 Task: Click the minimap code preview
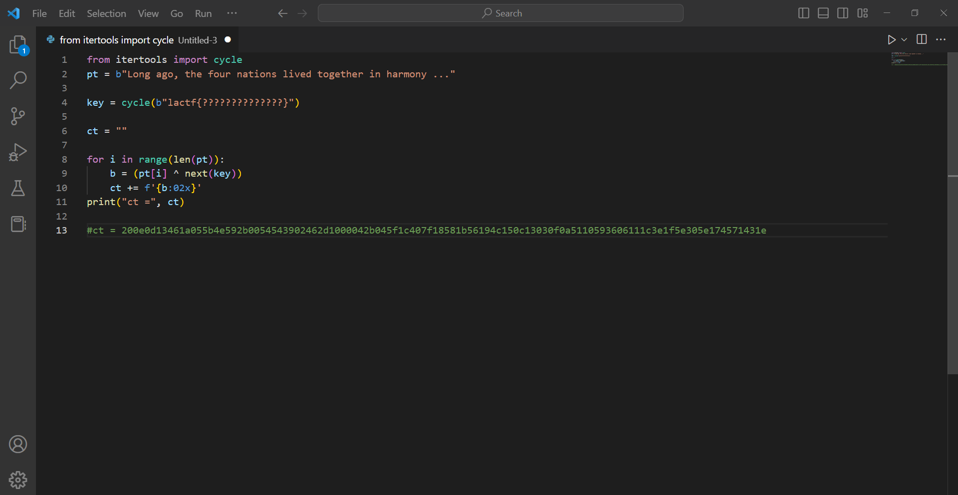pyautogui.click(x=919, y=59)
